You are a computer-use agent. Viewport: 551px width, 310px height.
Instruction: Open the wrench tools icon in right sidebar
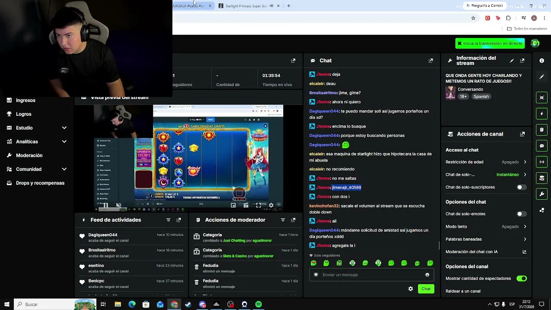tap(542, 194)
